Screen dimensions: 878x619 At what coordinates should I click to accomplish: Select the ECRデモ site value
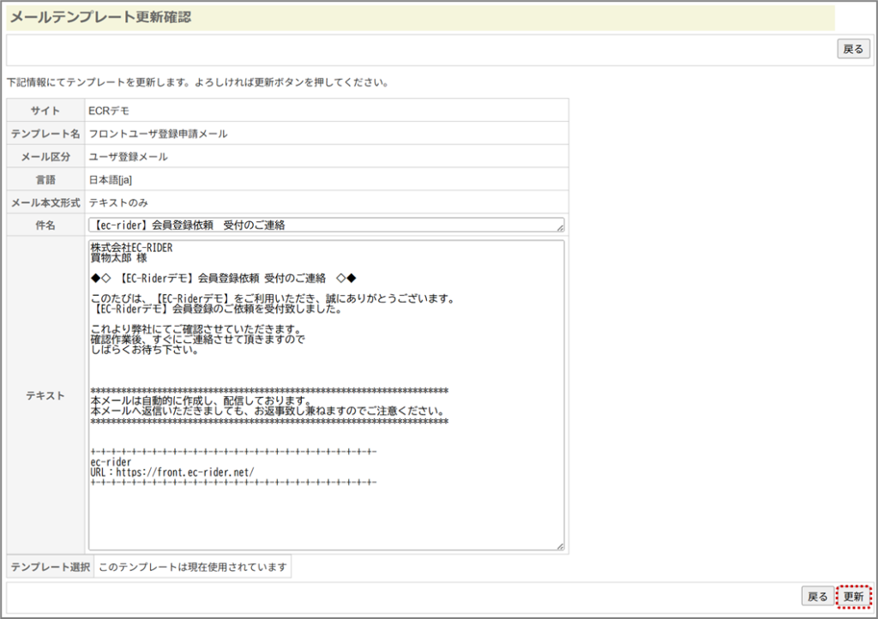108,111
